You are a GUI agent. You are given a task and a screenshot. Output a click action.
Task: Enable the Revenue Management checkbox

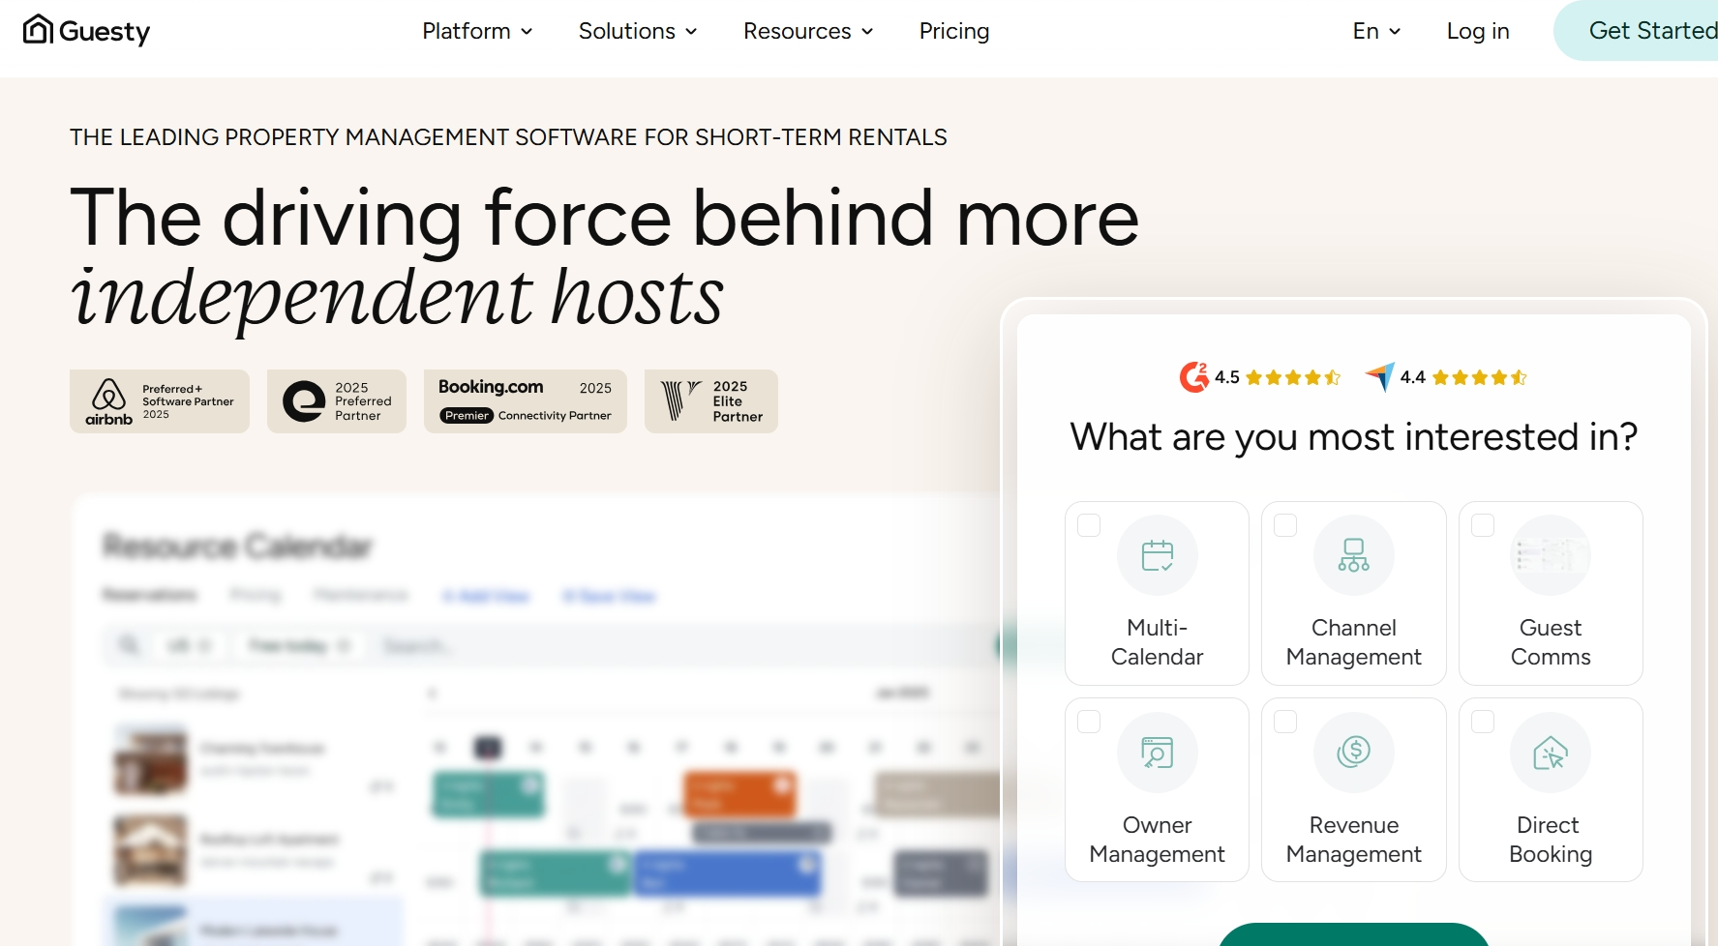tap(1285, 722)
